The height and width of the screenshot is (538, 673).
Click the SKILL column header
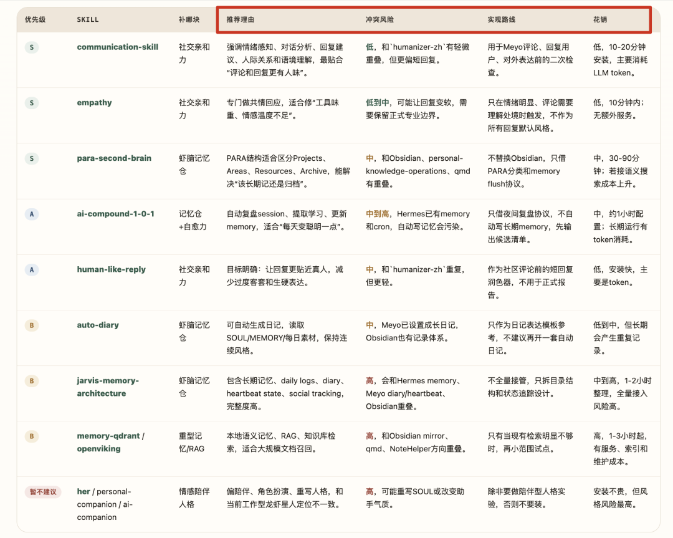coord(88,19)
